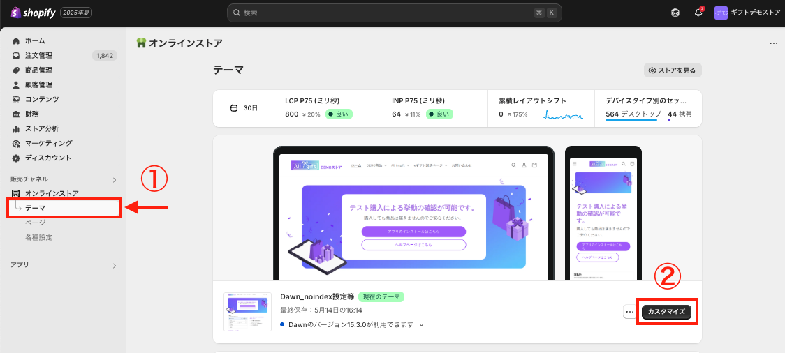Screen dimensions: 785x353
Task: Open the Sidekick assistant icon in the top bar
Action: pos(675,13)
